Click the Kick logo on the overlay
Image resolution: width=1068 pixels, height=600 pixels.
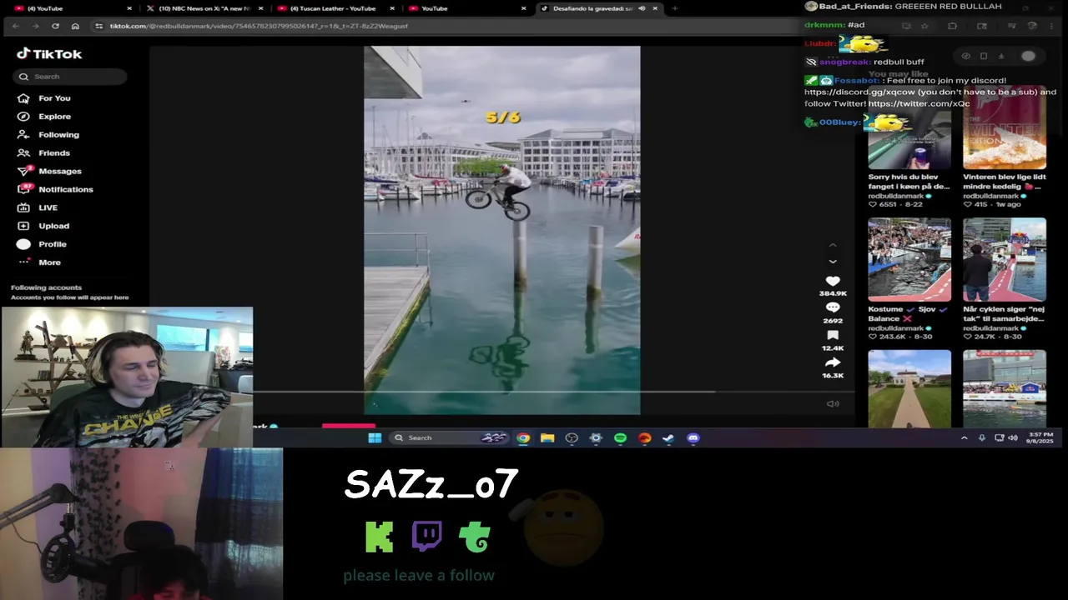pos(380,537)
